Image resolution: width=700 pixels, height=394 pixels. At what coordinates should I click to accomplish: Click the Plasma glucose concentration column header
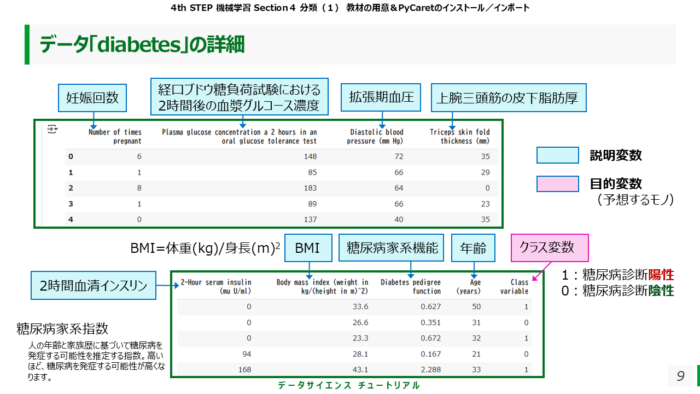(239, 136)
